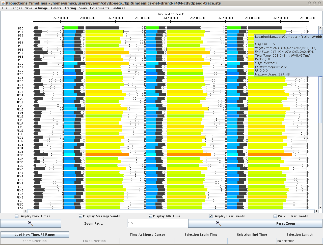This screenshot has height=245, width=323.
Task: Open the Ranges menu
Action: (16, 8)
